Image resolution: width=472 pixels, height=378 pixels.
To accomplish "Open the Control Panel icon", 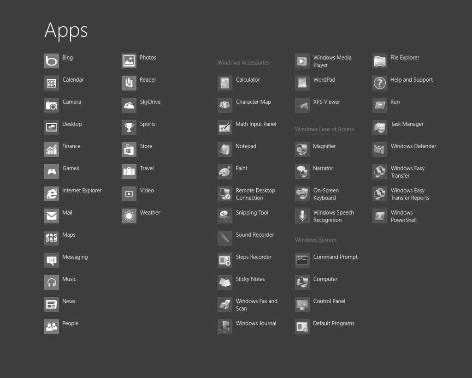I will [302, 305].
